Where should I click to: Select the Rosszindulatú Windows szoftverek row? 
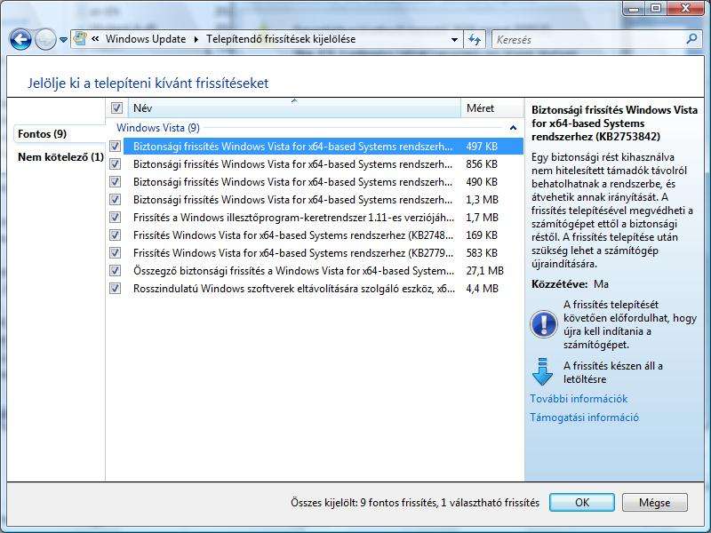pos(324,288)
